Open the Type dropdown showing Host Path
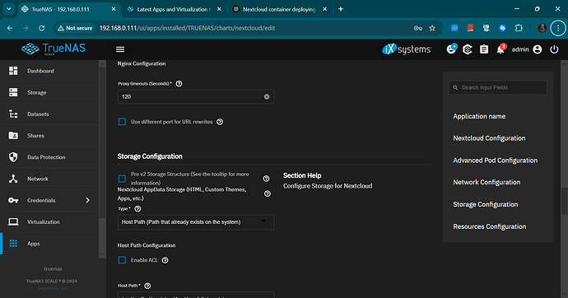 (x=196, y=222)
